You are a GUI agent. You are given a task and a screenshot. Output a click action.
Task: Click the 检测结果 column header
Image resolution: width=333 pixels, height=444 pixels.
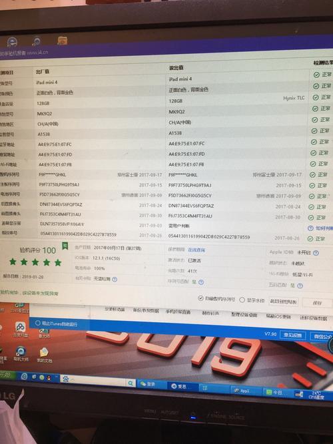click(x=323, y=63)
